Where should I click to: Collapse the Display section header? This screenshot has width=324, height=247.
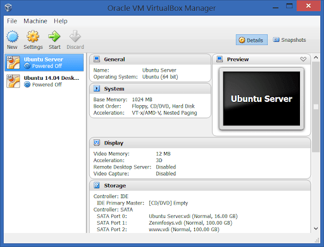pos(200,143)
